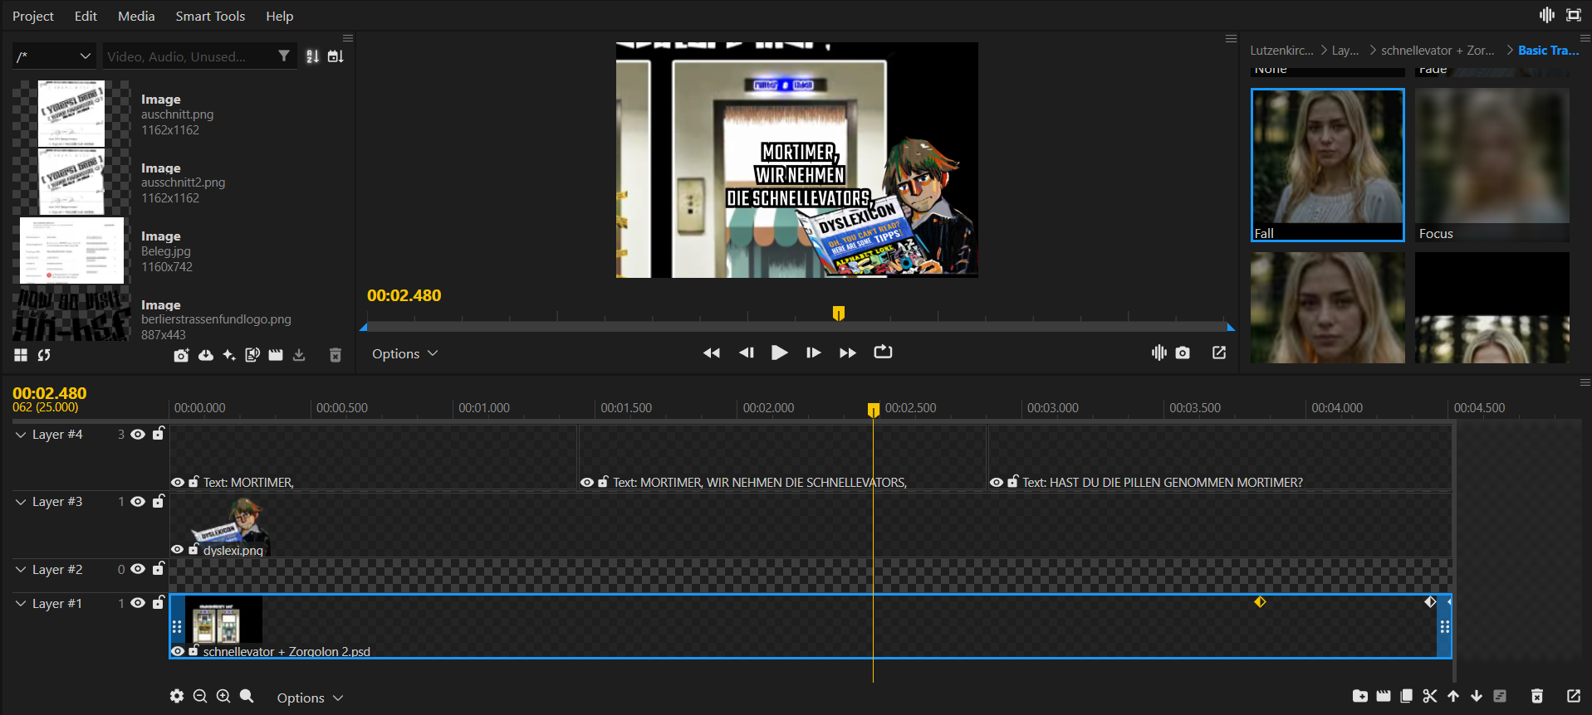Open the Smart Tools menu
The height and width of the screenshot is (715, 1592).
coord(210,16)
